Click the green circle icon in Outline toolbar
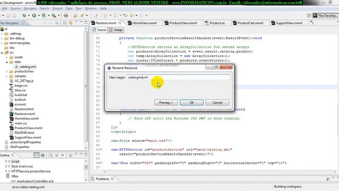This screenshot has width=339, height=191. click(x=42, y=155)
